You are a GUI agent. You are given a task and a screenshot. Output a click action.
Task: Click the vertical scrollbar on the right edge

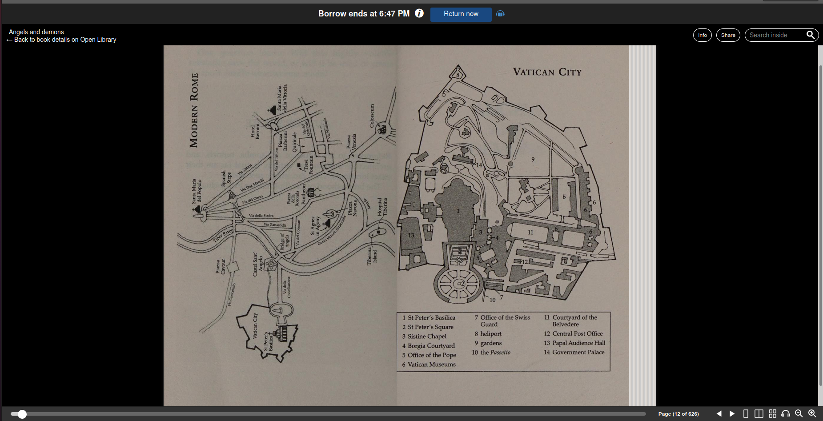(821, 226)
